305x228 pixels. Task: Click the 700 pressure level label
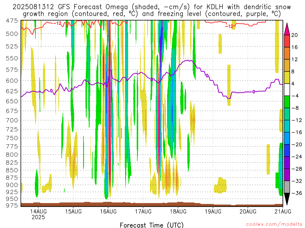point(12,121)
